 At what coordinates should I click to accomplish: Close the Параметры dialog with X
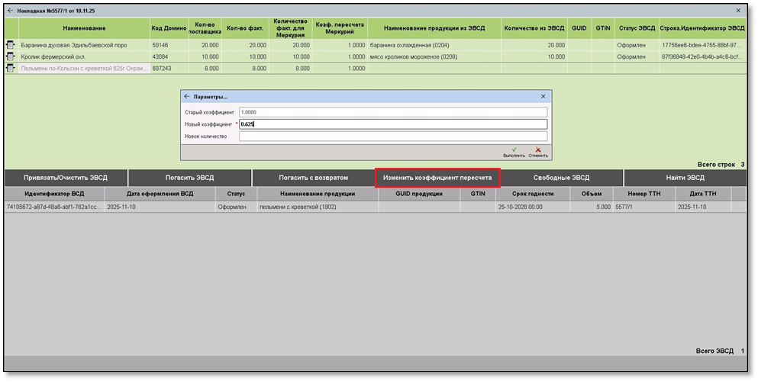544,97
